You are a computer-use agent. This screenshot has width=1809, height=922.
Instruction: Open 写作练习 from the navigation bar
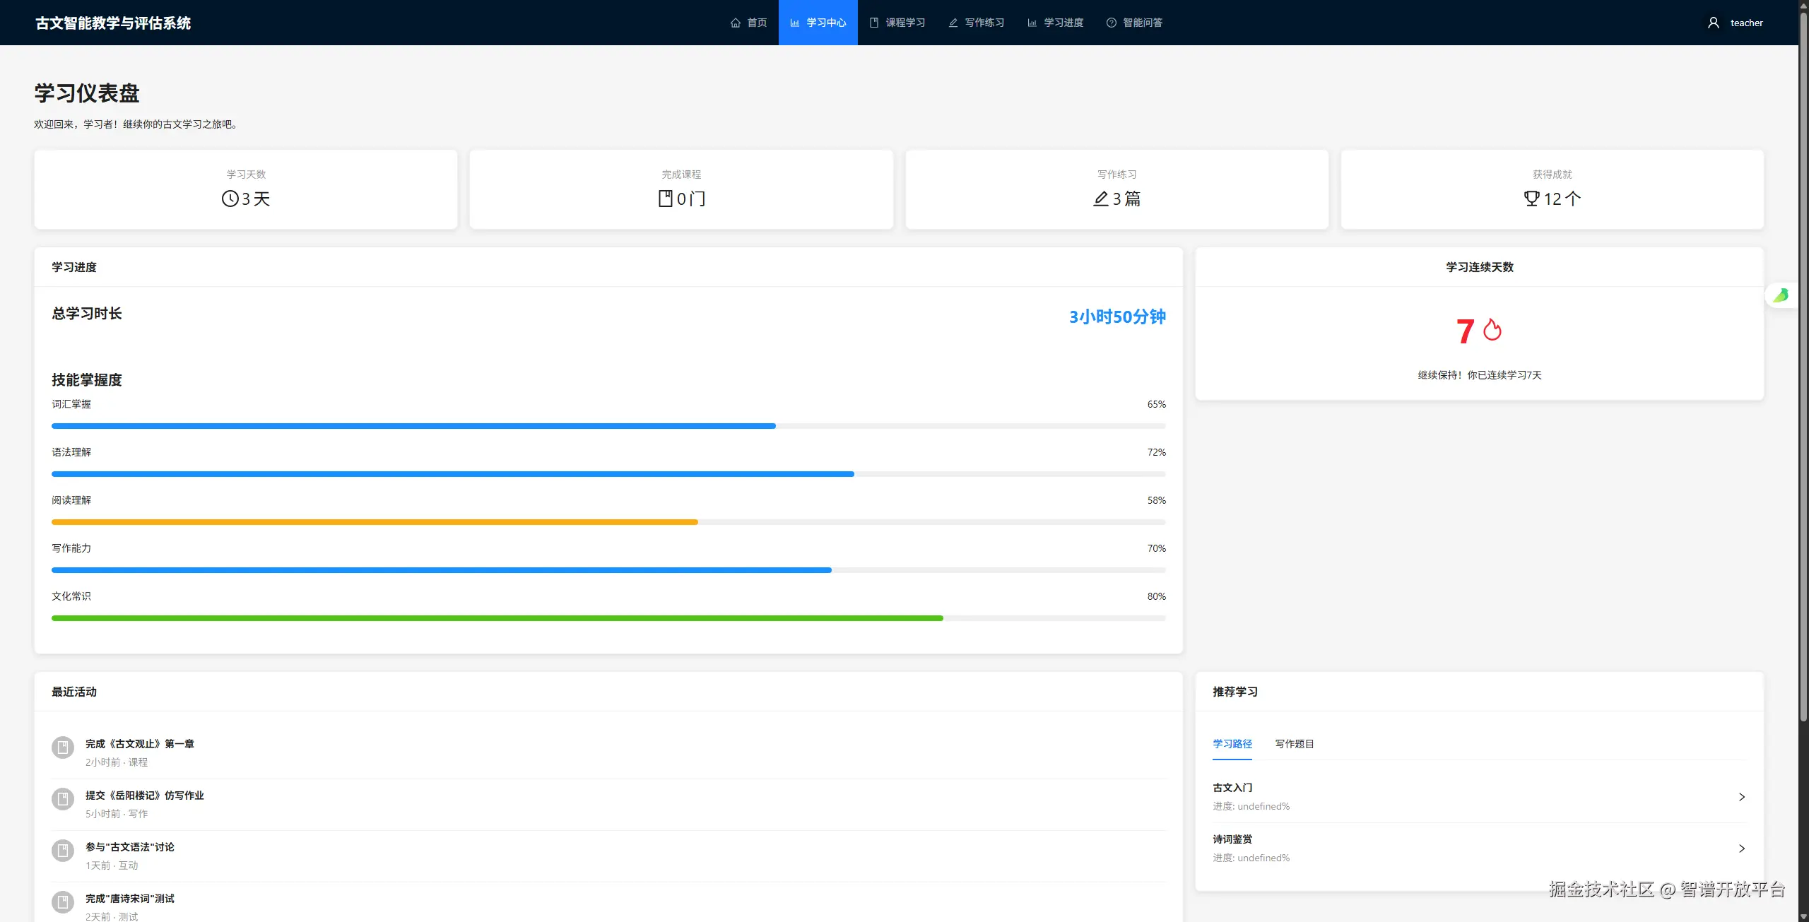click(976, 23)
